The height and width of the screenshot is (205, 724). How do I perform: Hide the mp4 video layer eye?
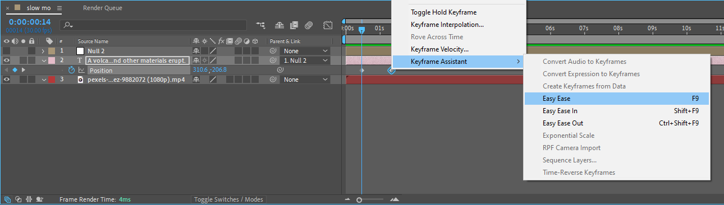pos(7,80)
